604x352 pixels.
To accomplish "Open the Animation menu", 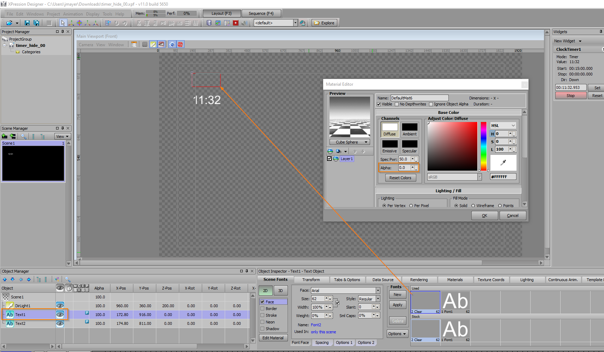I will coord(73,14).
